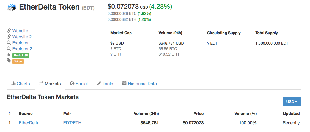Select the Markets tab

coord(50,84)
